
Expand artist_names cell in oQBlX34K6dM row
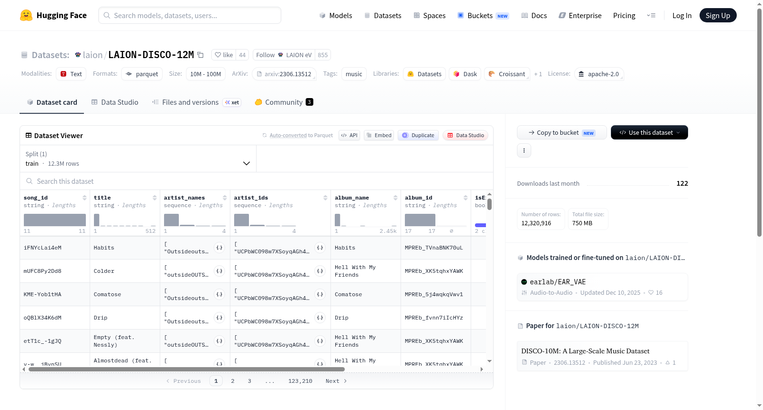click(x=219, y=318)
